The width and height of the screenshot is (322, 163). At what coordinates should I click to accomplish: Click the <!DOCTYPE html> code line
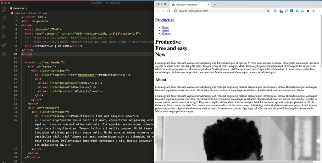click(x=34, y=17)
